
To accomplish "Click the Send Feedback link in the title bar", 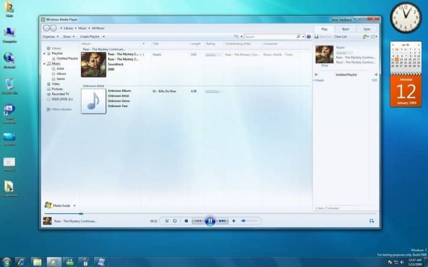I will click(341, 19).
